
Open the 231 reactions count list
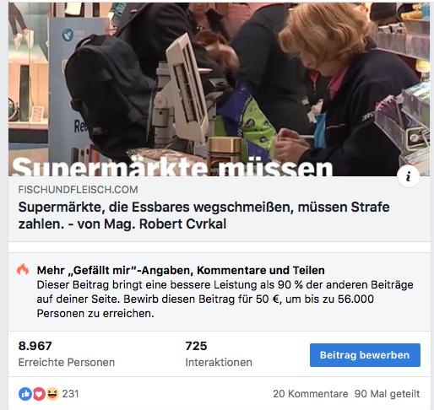click(x=70, y=394)
